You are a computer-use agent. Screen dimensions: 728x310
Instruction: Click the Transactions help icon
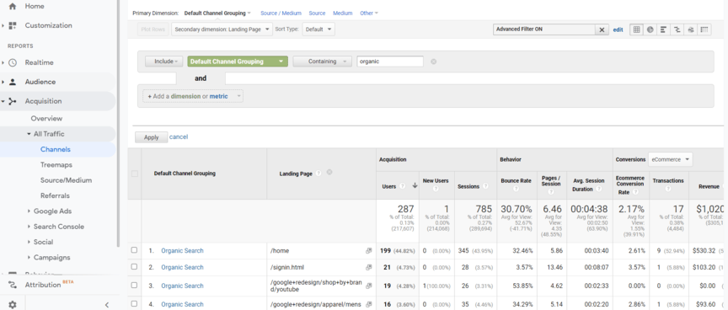click(667, 189)
